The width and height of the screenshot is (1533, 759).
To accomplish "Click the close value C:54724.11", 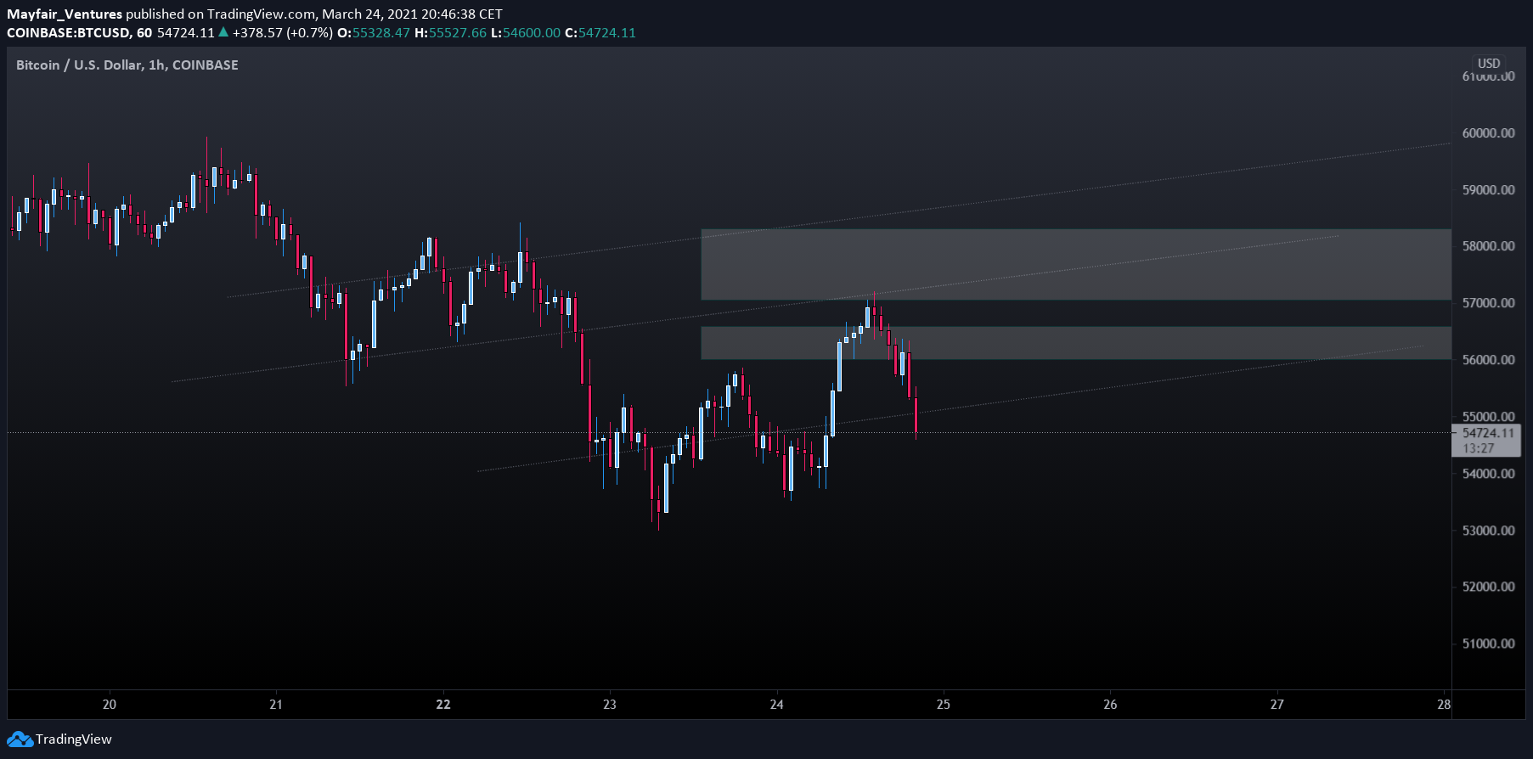I will tap(600, 33).
